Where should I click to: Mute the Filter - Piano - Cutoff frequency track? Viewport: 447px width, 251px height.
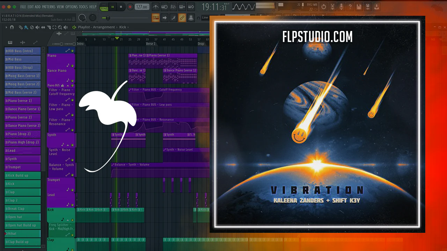(73, 99)
